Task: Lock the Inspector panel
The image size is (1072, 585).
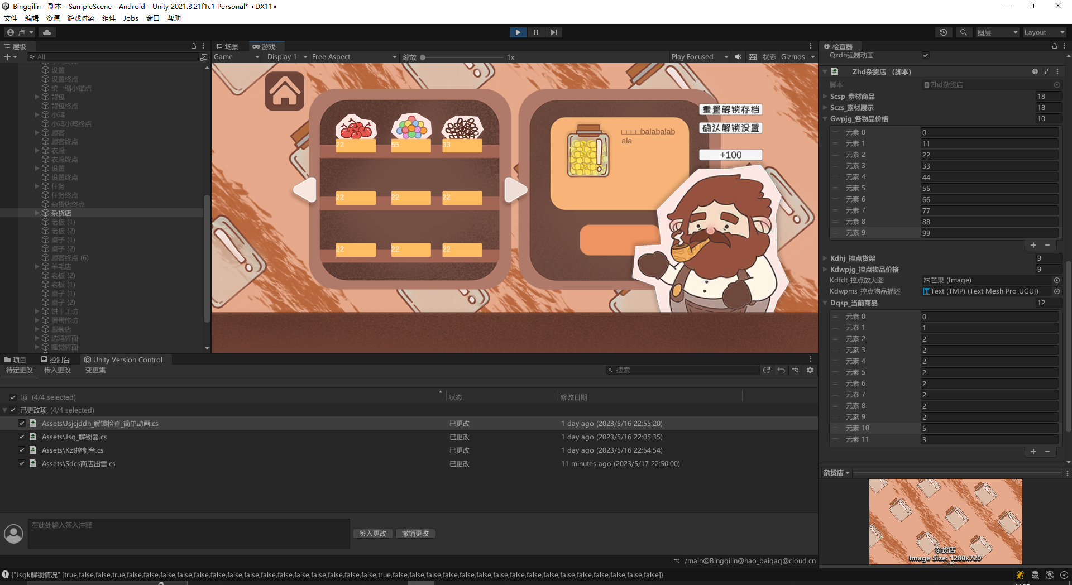Action: (1055, 46)
